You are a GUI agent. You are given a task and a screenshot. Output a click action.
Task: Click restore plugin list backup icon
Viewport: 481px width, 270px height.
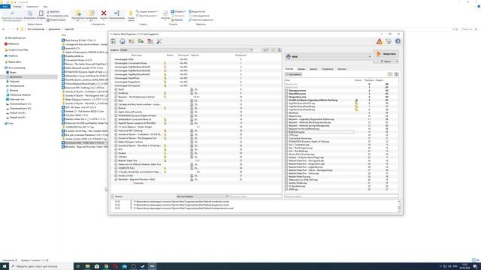coord(390,74)
